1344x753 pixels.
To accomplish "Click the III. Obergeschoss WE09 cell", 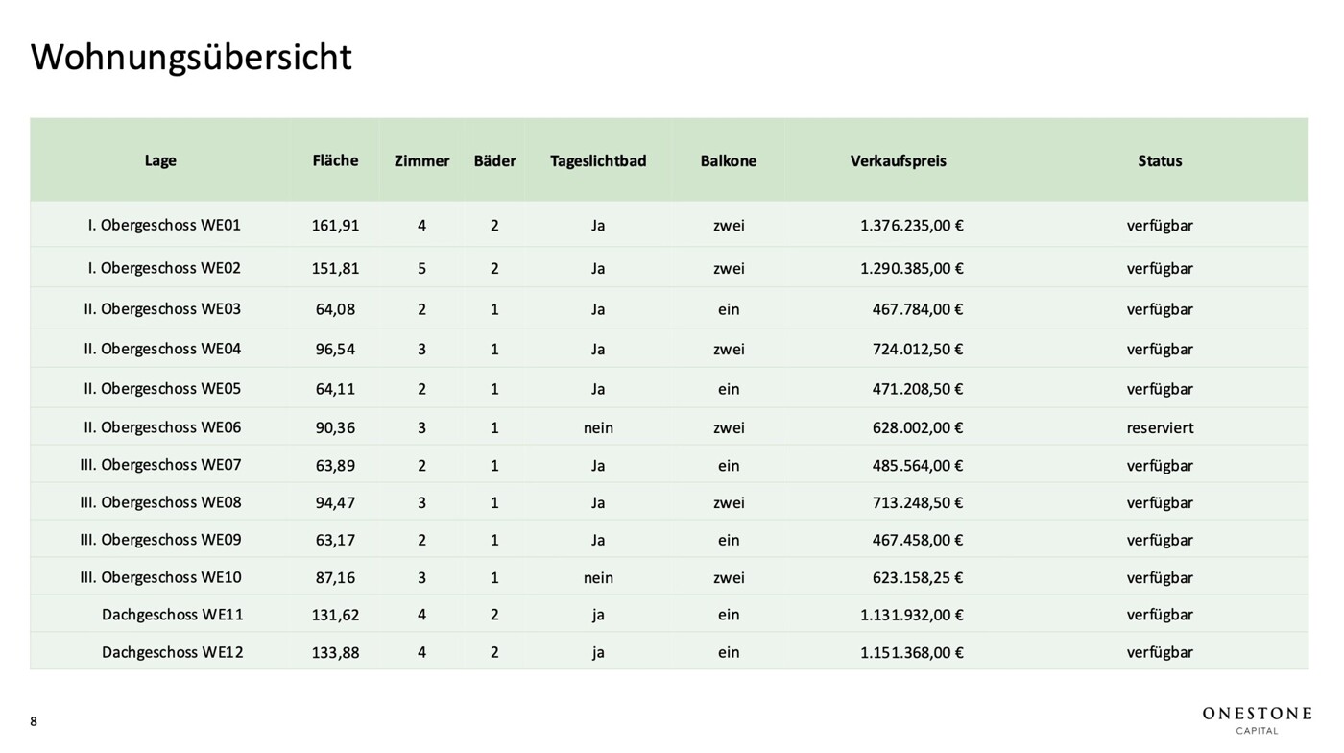I will pos(161,540).
